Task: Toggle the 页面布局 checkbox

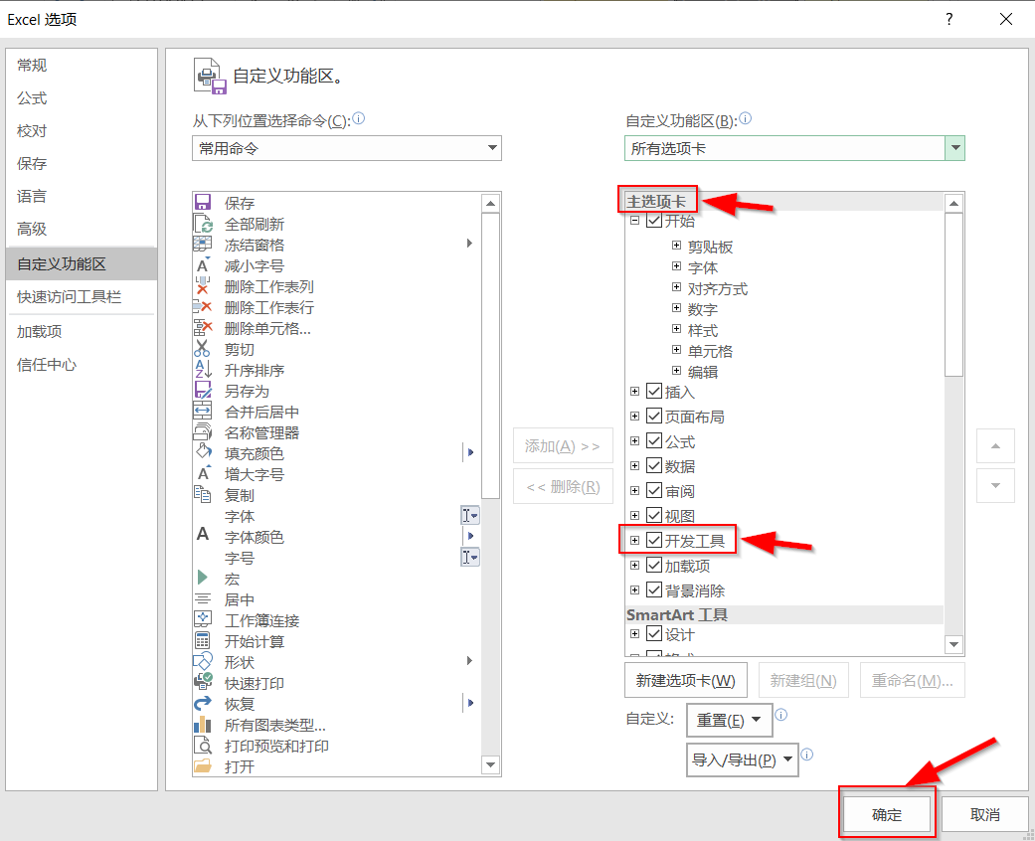Action: (x=654, y=416)
